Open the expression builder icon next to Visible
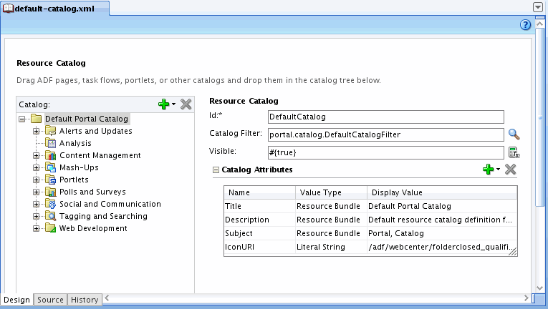The image size is (548, 309). [514, 152]
